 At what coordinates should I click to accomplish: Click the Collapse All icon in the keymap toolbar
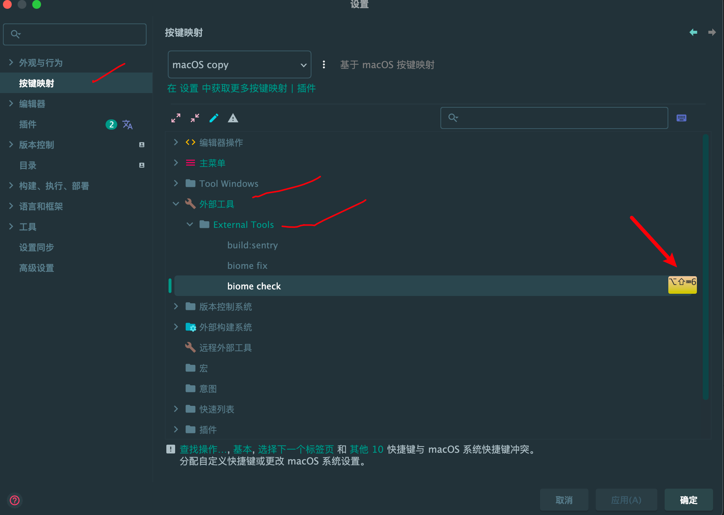click(195, 118)
